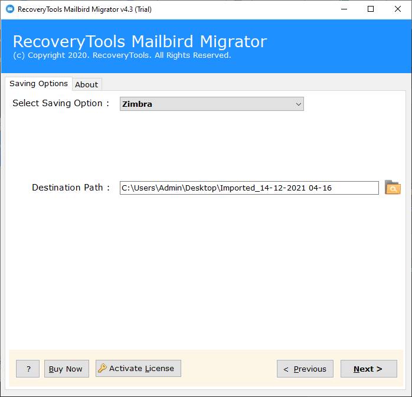Go back with the Previous button
The height and width of the screenshot is (397, 412).
click(305, 369)
